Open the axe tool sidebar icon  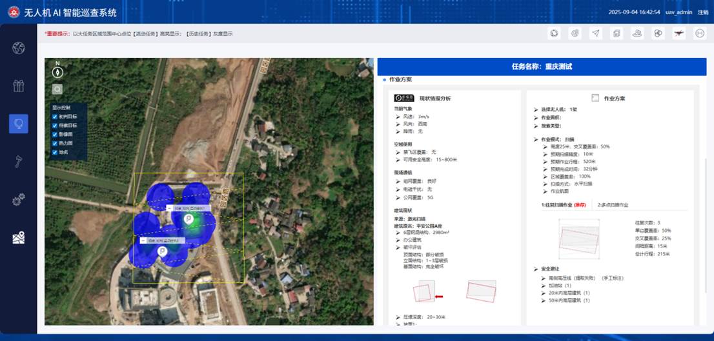click(18, 161)
